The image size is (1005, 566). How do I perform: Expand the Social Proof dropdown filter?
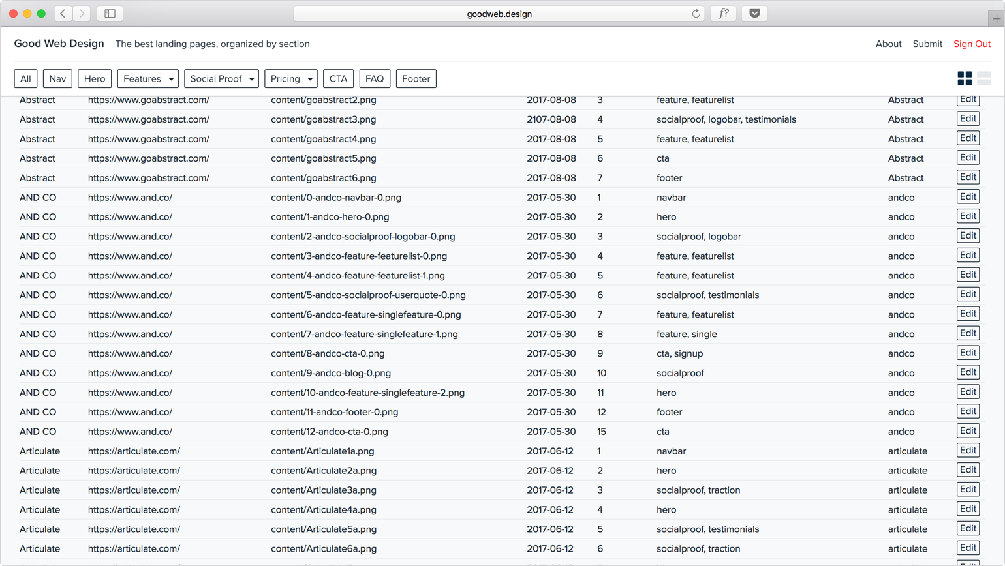point(221,79)
